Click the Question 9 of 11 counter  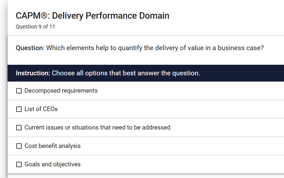(35, 27)
